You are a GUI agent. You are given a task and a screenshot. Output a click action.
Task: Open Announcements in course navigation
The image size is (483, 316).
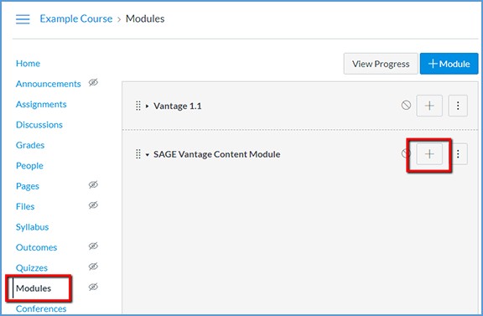point(49,84)
